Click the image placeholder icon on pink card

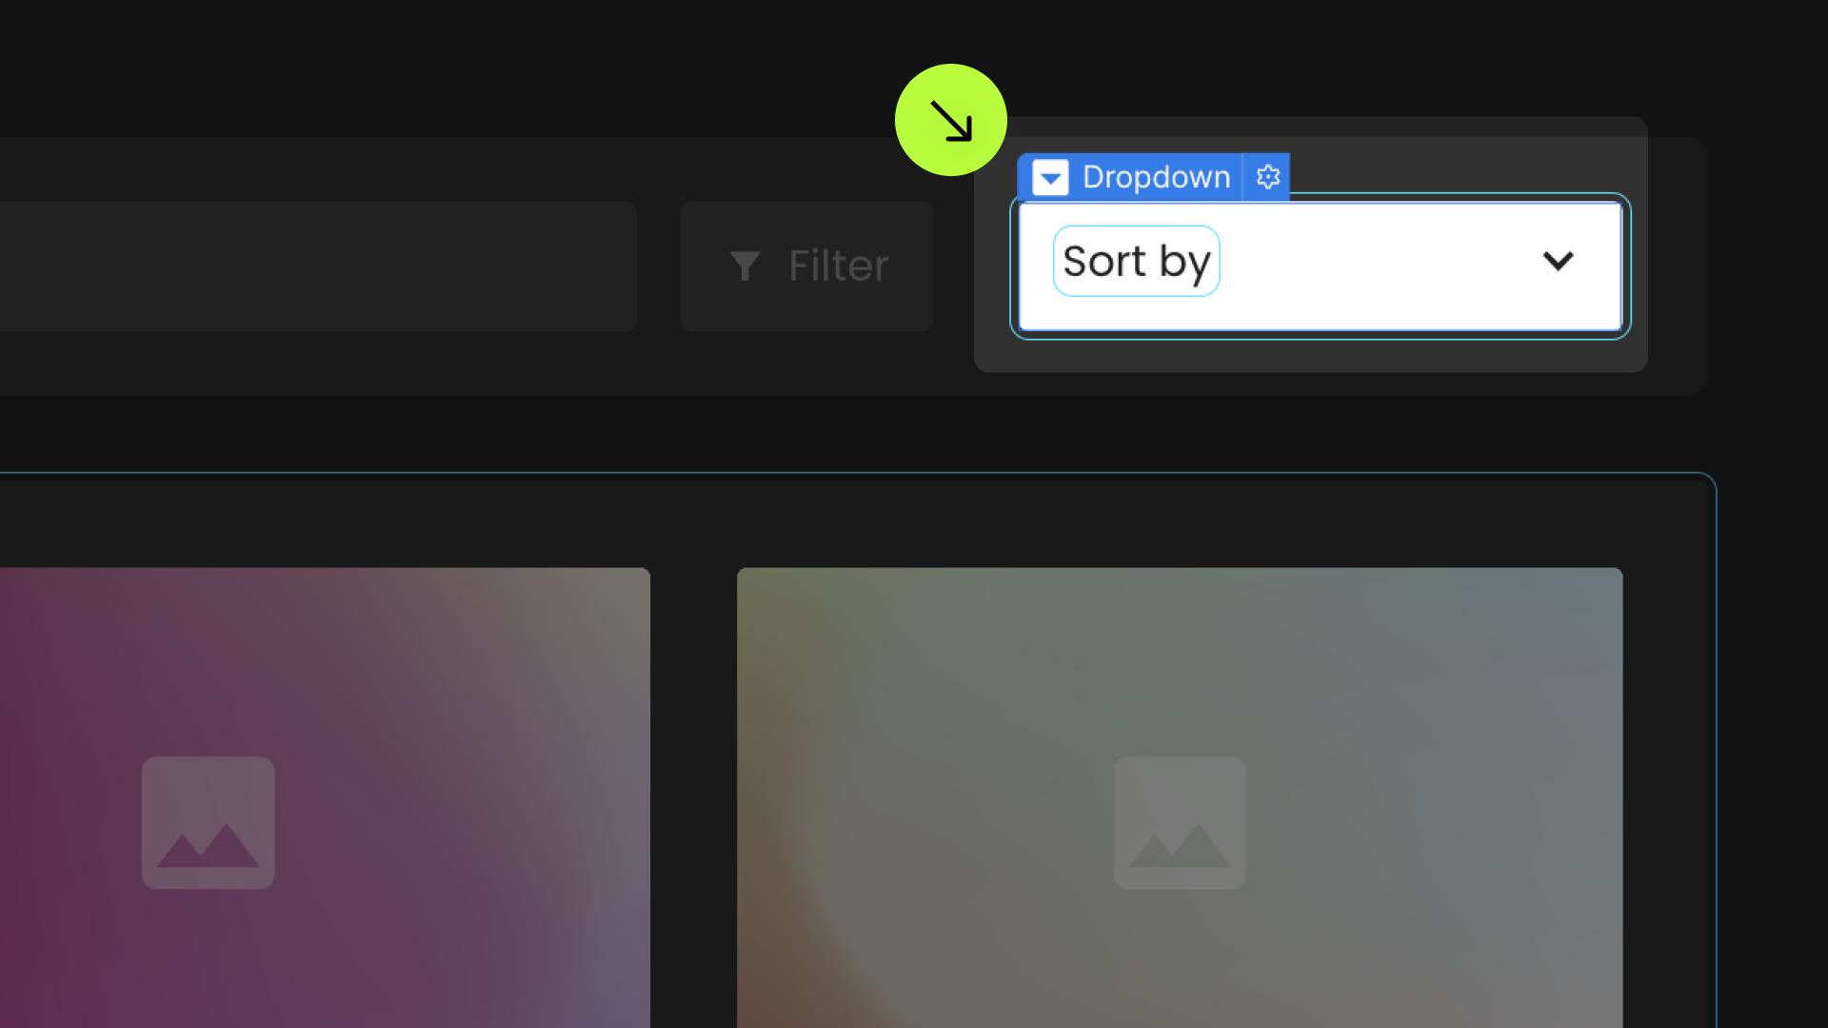coord(208,822)
